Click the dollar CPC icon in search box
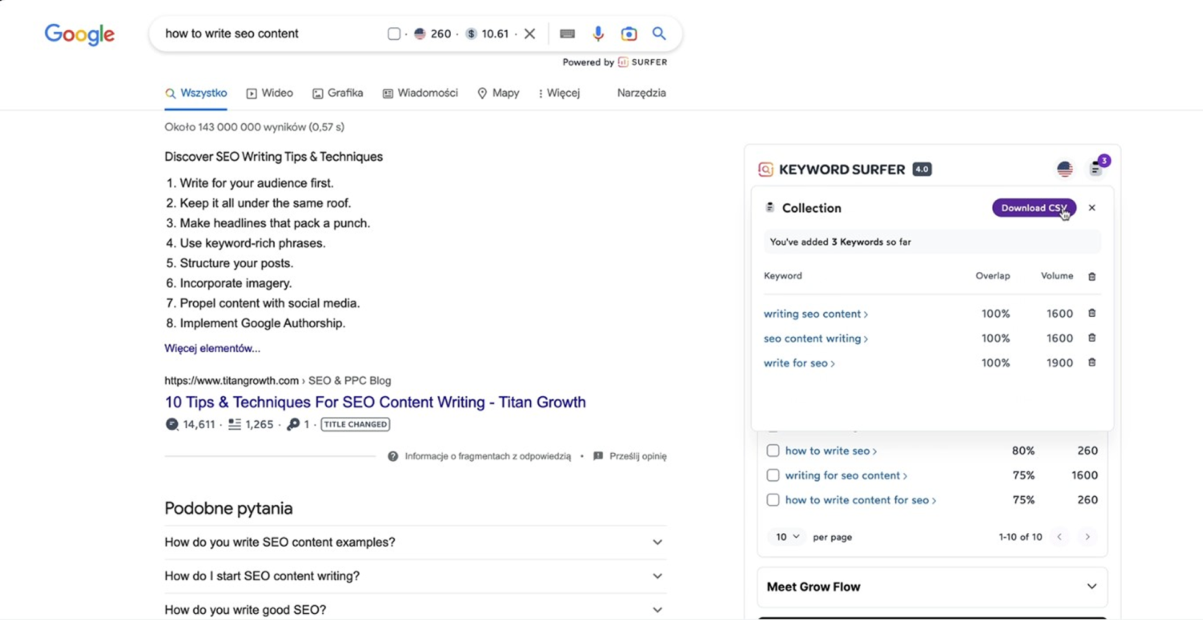The image size is (1203, 620). point(471,33)
